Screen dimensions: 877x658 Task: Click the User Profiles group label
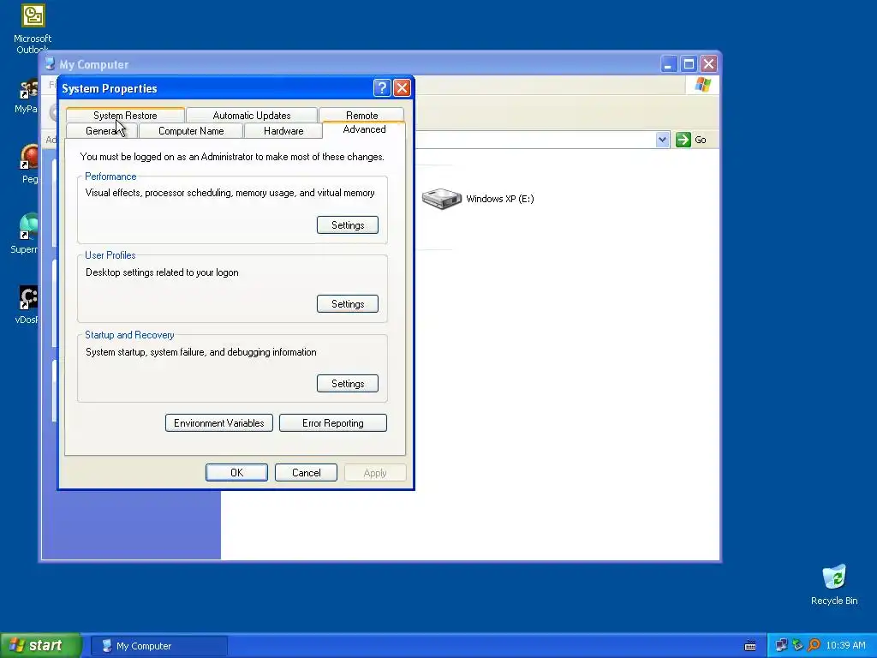[x=110, y=255]
